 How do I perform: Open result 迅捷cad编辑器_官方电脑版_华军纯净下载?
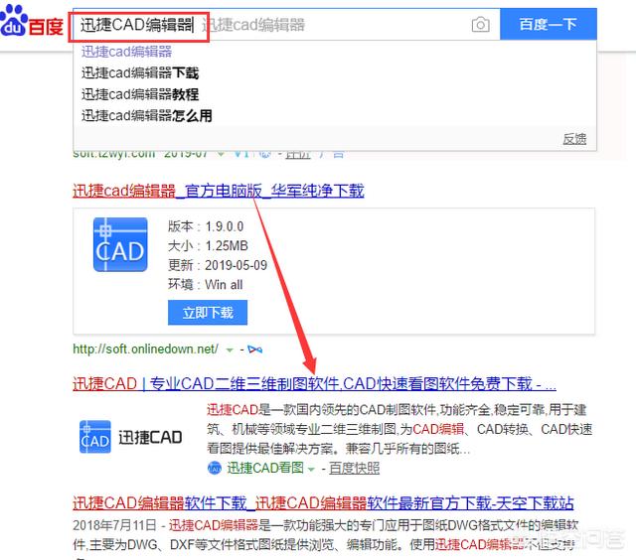pyautogui.click(x=219, y=191)
